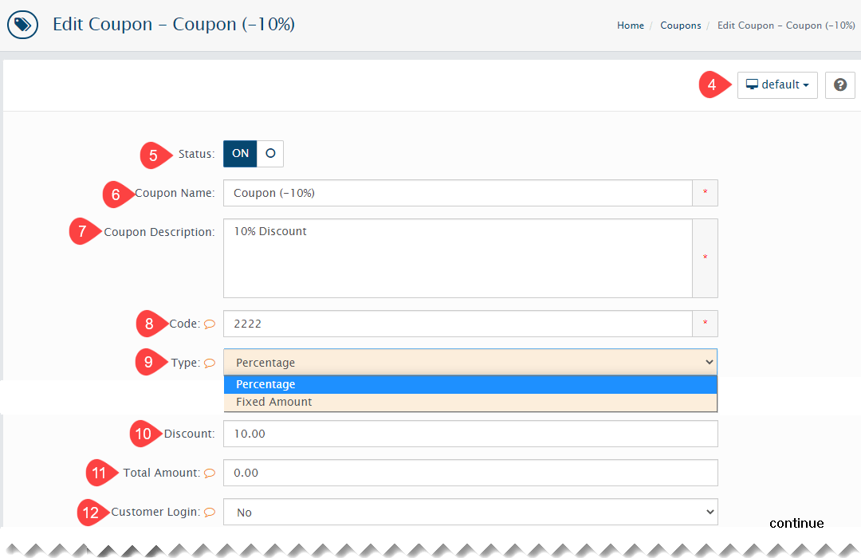Navigate to Coupons breadcrumb link
The image size is (861, 558).
(x=680, y=26)
